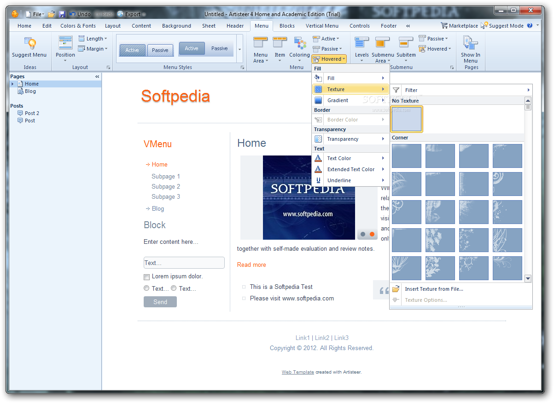
Task: Click the Softpedia header title
Action: tap(175, 96)
